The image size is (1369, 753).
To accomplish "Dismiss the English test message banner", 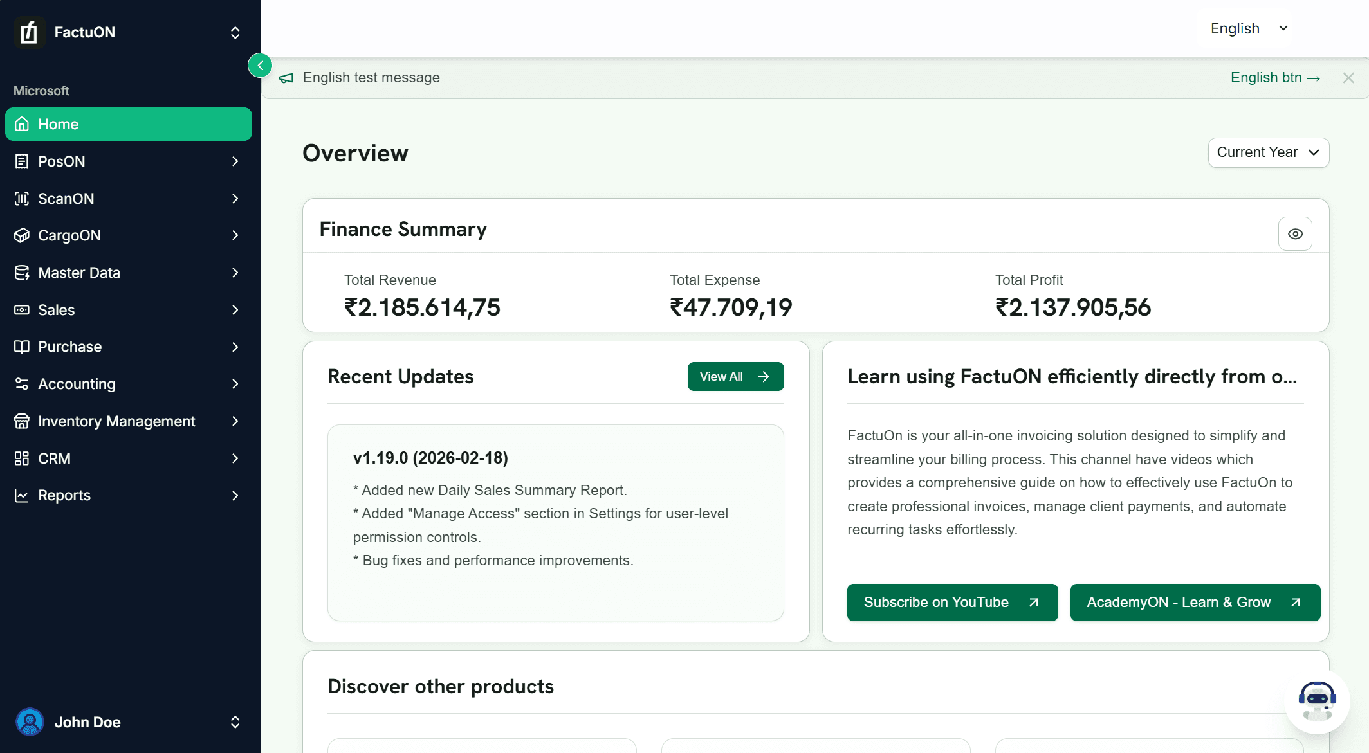I will (x=1348, y=78).
